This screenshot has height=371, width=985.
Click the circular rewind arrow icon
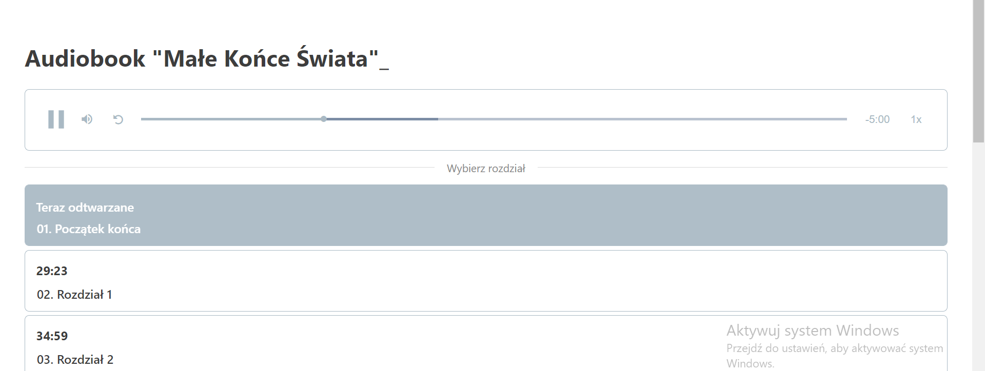pyautogui.click(x=118, y=119)
